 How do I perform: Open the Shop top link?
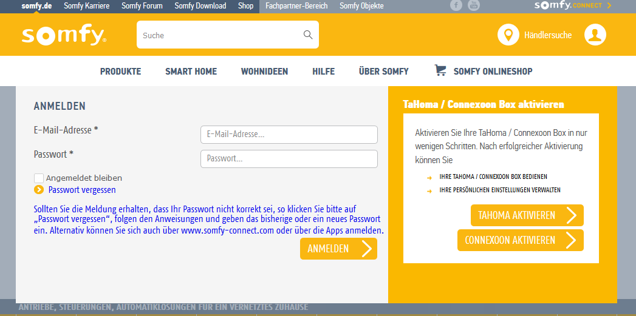tap(246, 6)
